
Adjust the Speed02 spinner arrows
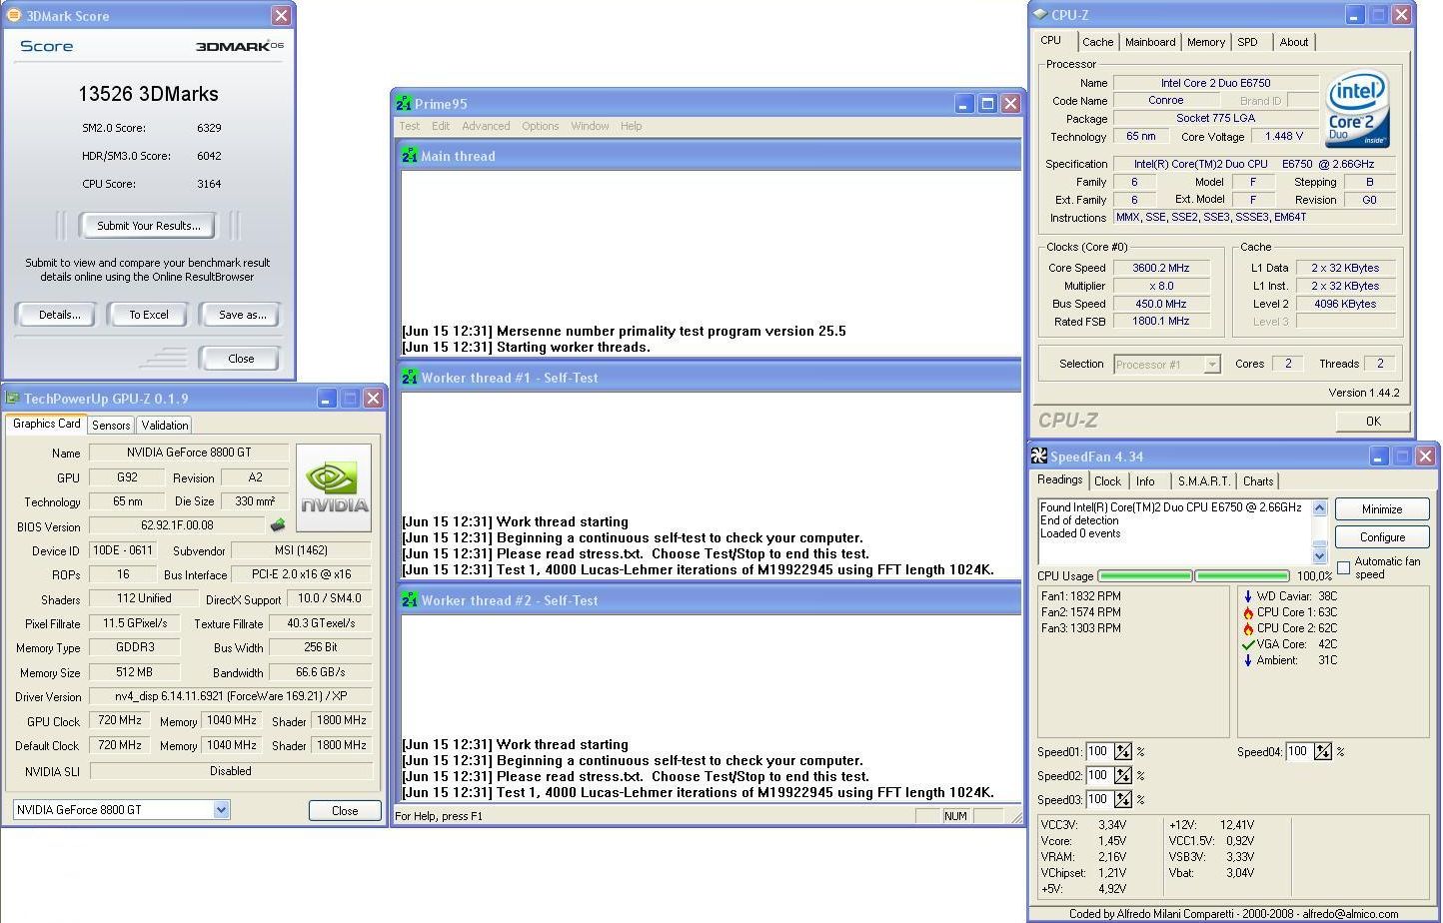coord(1123,775)
